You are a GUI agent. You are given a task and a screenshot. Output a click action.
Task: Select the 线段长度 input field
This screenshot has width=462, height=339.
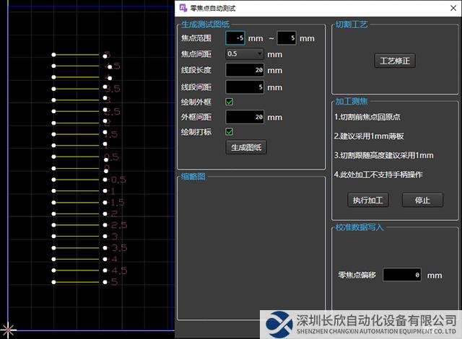[245, 71]
